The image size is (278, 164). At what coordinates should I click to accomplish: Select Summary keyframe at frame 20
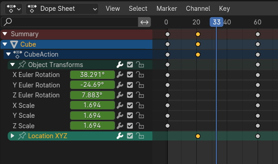198,34
